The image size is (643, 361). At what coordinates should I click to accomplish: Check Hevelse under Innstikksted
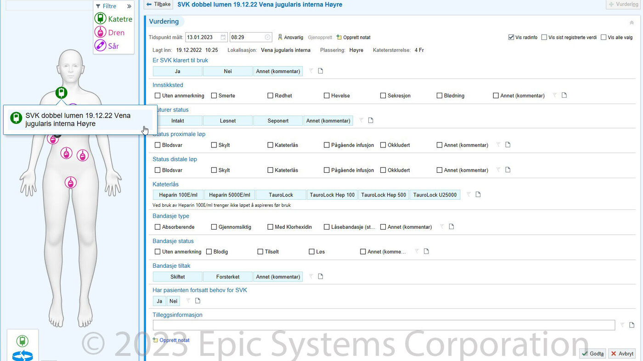pyautogui.click(x=327, y=96)
